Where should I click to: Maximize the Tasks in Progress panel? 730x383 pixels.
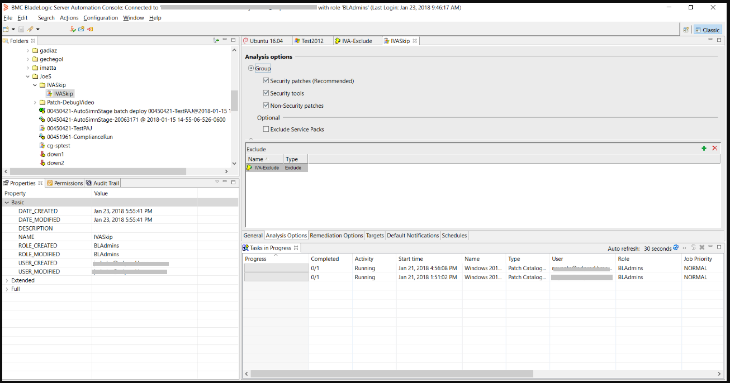719,247
